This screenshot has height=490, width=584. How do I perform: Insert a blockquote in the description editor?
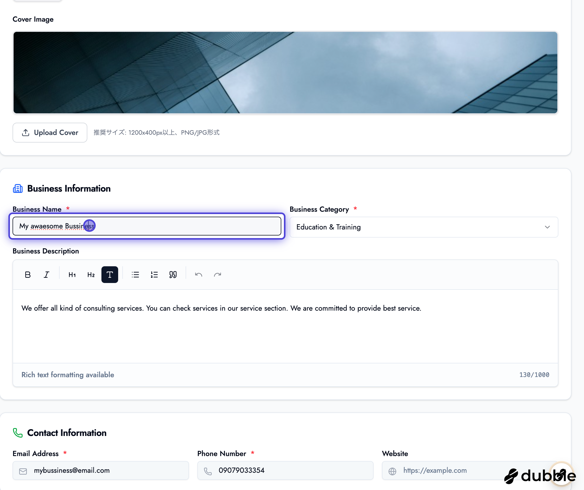click(173, 274)
